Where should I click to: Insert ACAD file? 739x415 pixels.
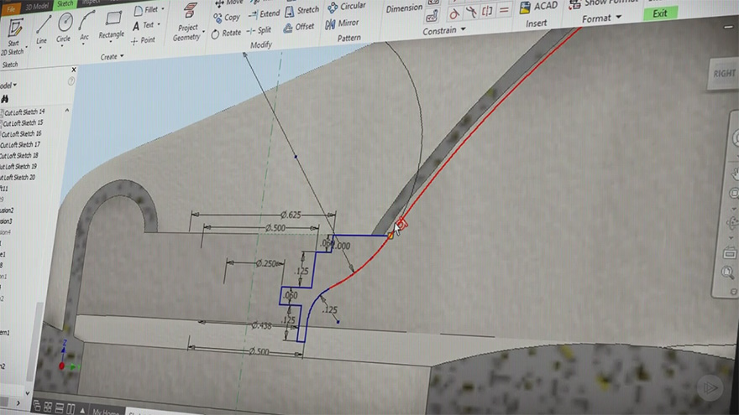pyautogui.click(x=538, y=7)
